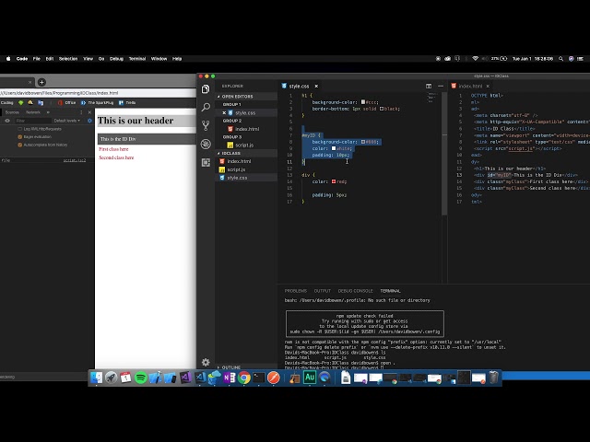The image size is (590, 442).
Task: Open the Debug menu in menu bar
Action: [116, 59]
